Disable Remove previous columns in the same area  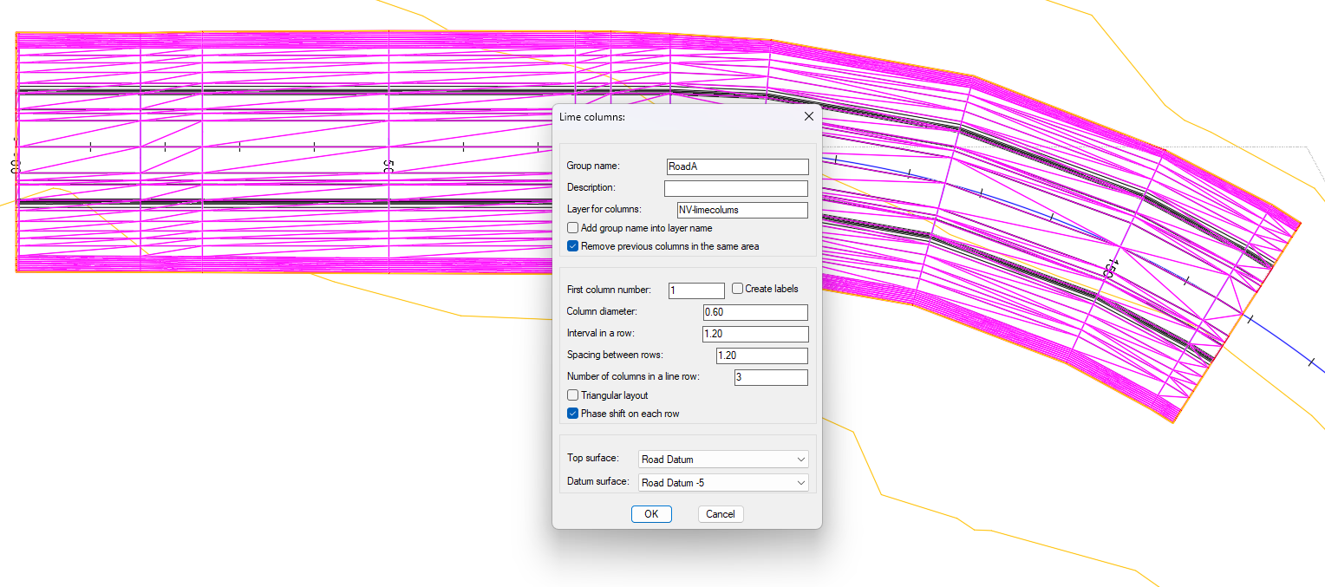click(x=572, y=245)
